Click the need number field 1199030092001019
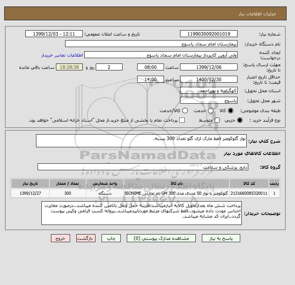The height and width of the screenshot is (285, 295). pos(209,34)
